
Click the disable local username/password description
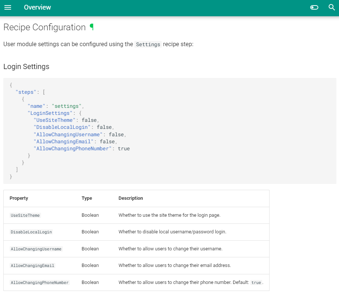point(172,232)
